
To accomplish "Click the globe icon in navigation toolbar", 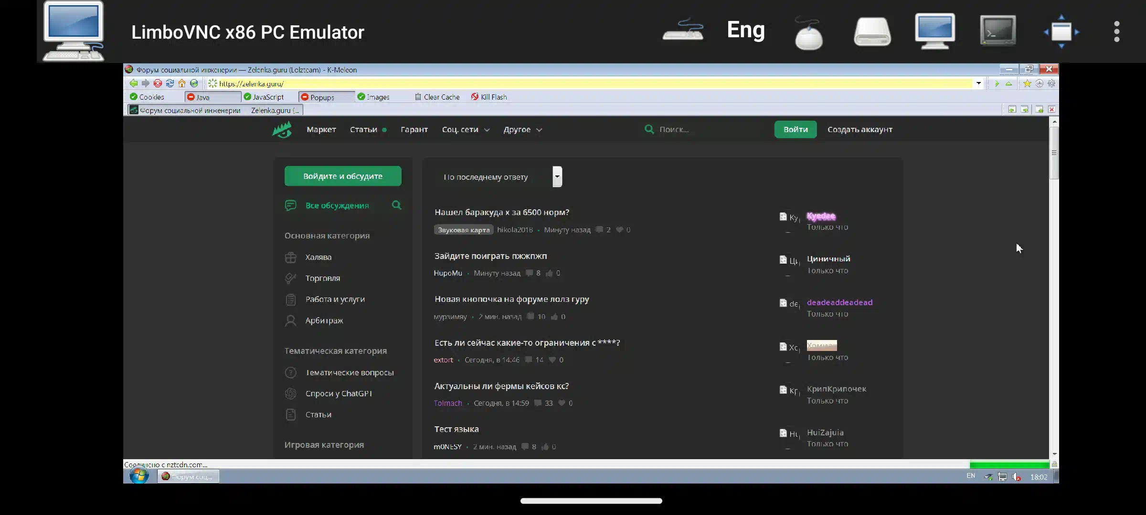I will tap(194, 83).
